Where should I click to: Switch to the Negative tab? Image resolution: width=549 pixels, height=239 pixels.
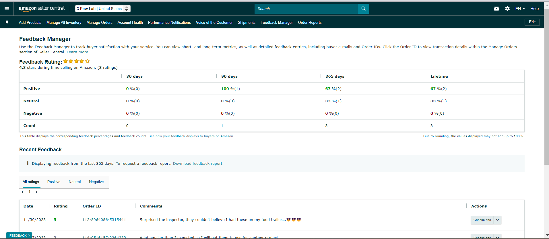click(x=96, y=182)
